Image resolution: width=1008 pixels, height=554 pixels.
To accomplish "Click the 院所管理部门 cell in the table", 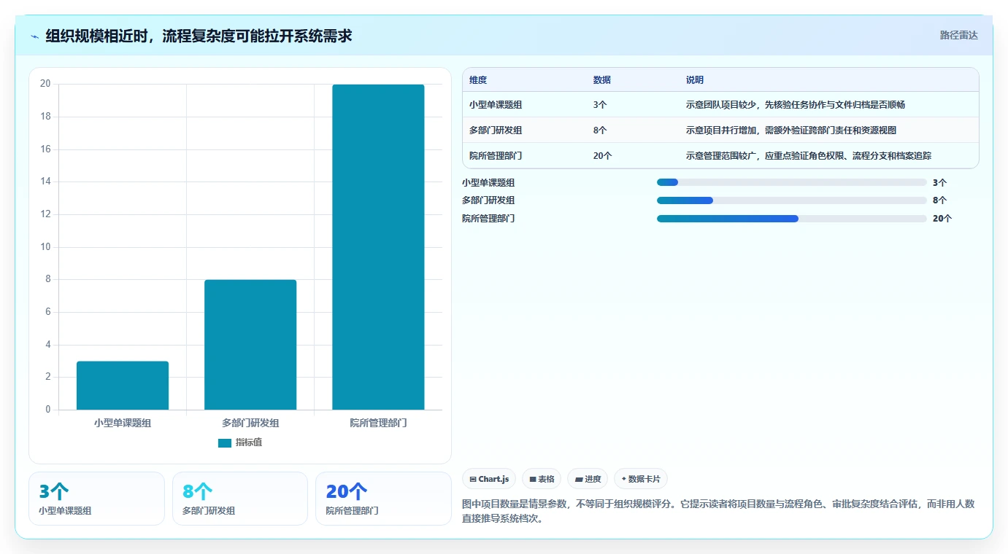I will 496,156.
